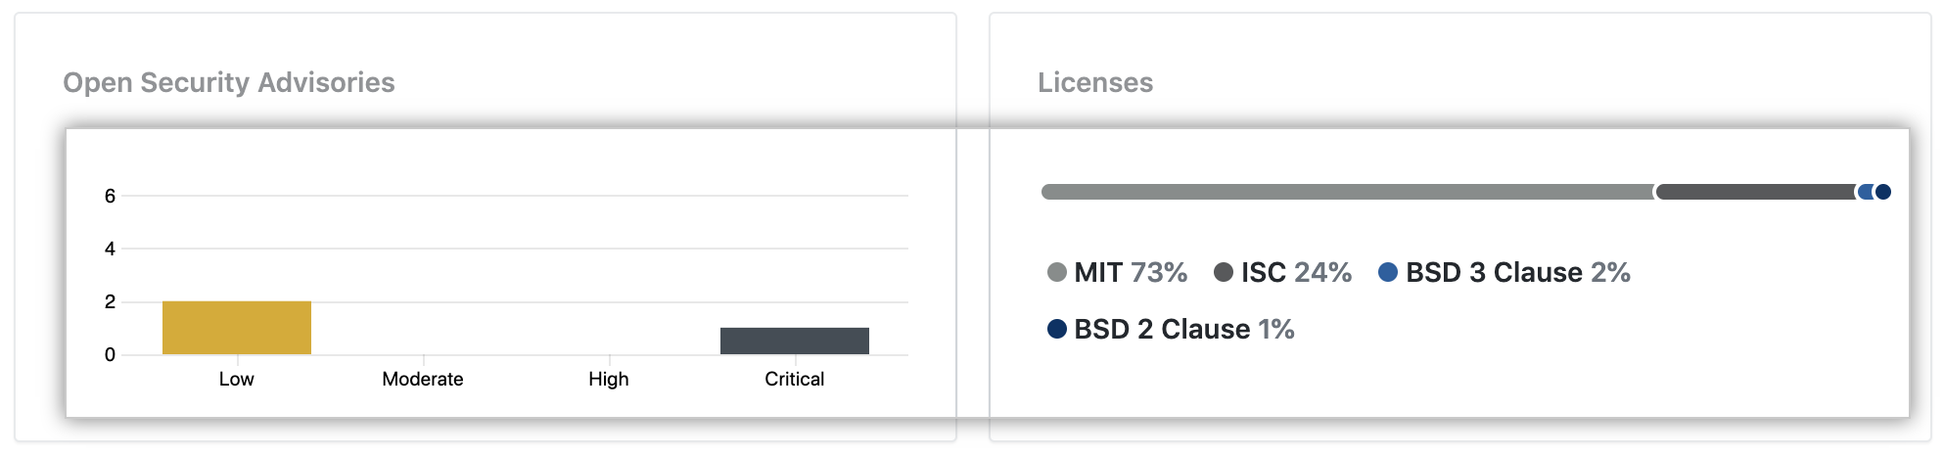Image resolution: width=1944 pixels, height=456 pixels.
Task: Click the gray MIT legend dot
Action: 1057,272
